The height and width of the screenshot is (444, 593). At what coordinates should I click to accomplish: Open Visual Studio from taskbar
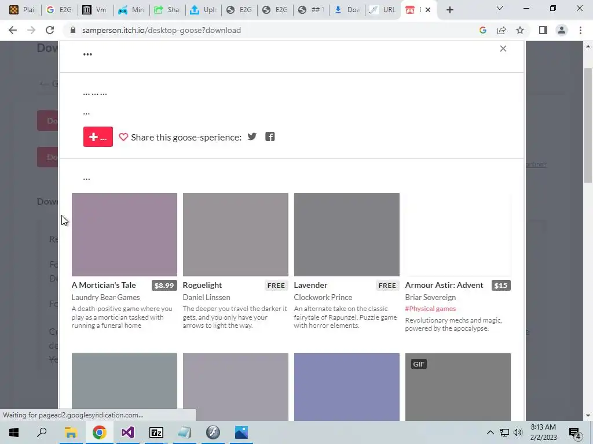click(x=127, y=432)
